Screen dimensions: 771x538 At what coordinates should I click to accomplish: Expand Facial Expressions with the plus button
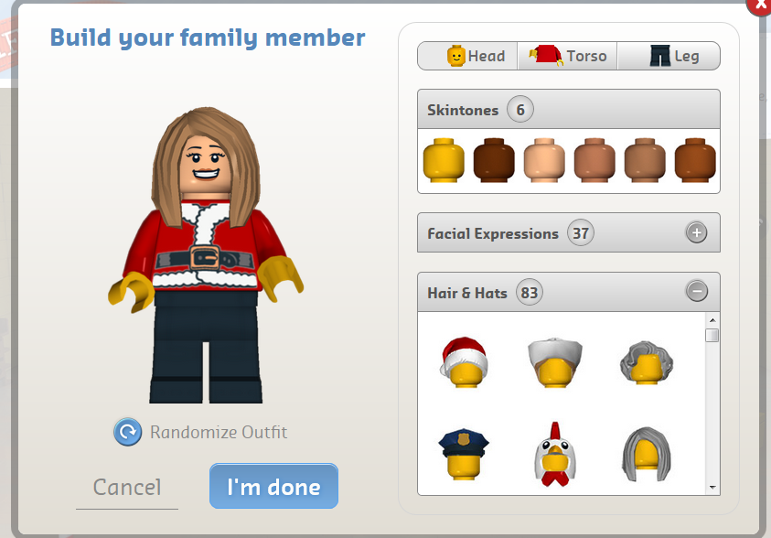[x=696, y=232]
